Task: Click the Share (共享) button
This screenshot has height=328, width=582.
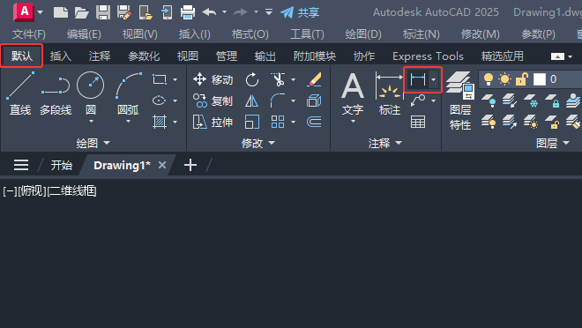Action: click(300, 12)
